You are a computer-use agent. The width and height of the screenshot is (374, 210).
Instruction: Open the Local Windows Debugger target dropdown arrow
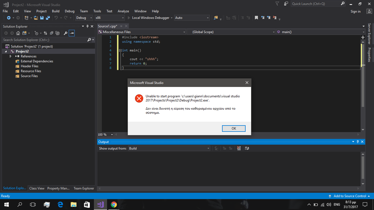[172, 18]
